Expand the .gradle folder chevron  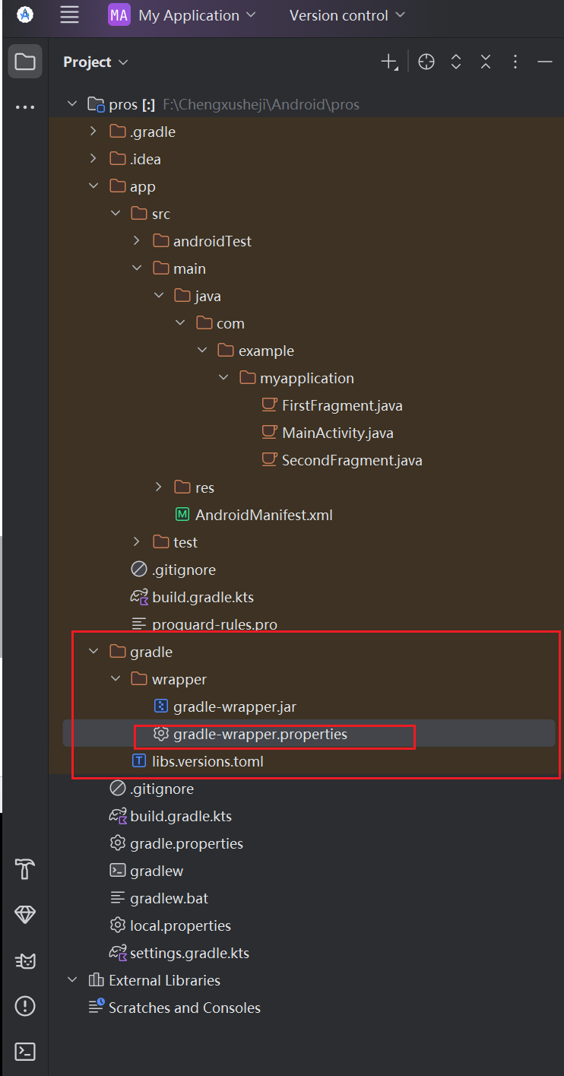(x=93, y=132)
